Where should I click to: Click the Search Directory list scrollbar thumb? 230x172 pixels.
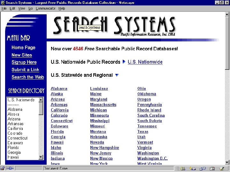click(41, 109)
